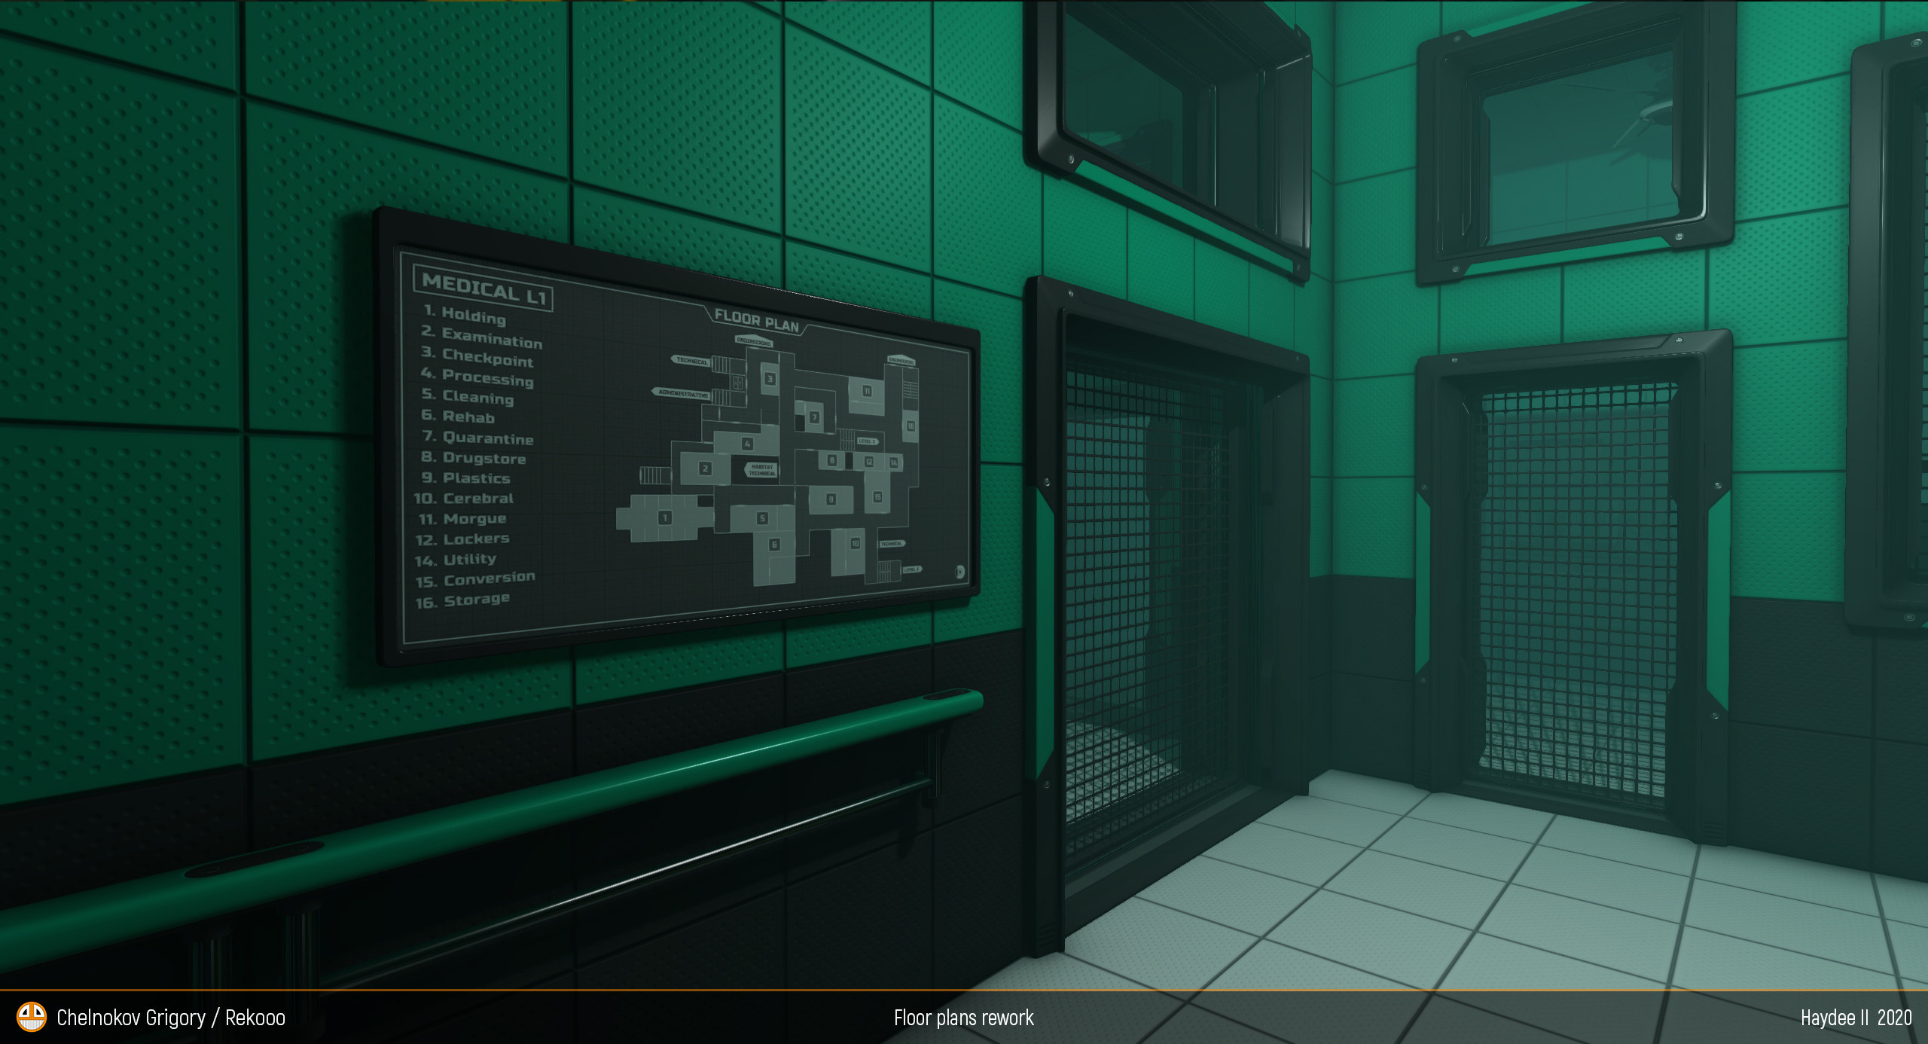Select '1. Holding' legend entry
This screenshot has height=1044, width=1928.
pos(465,315)
